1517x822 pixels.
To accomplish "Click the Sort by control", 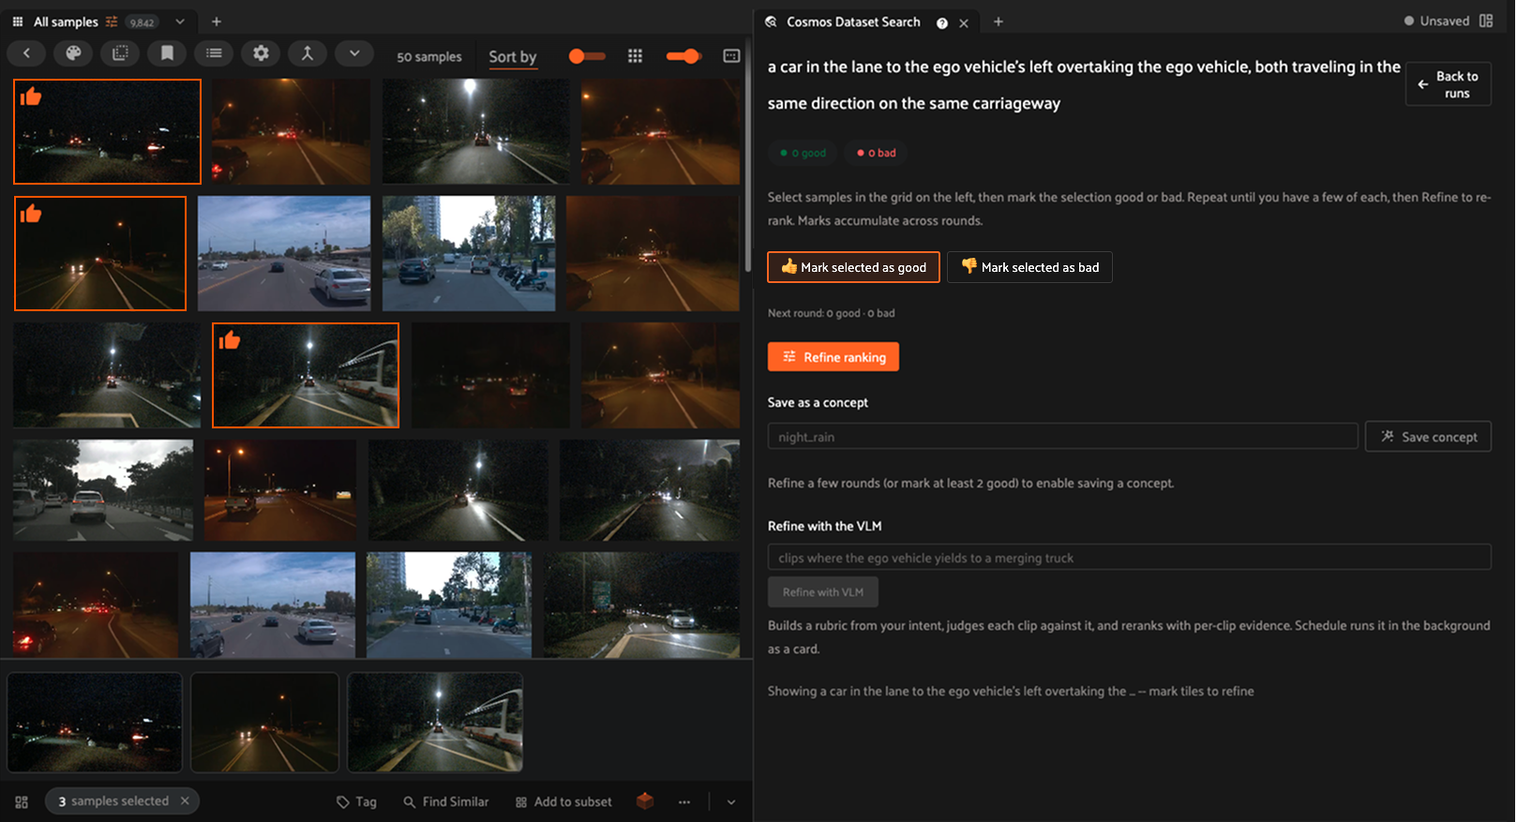I will coord(513,57).
